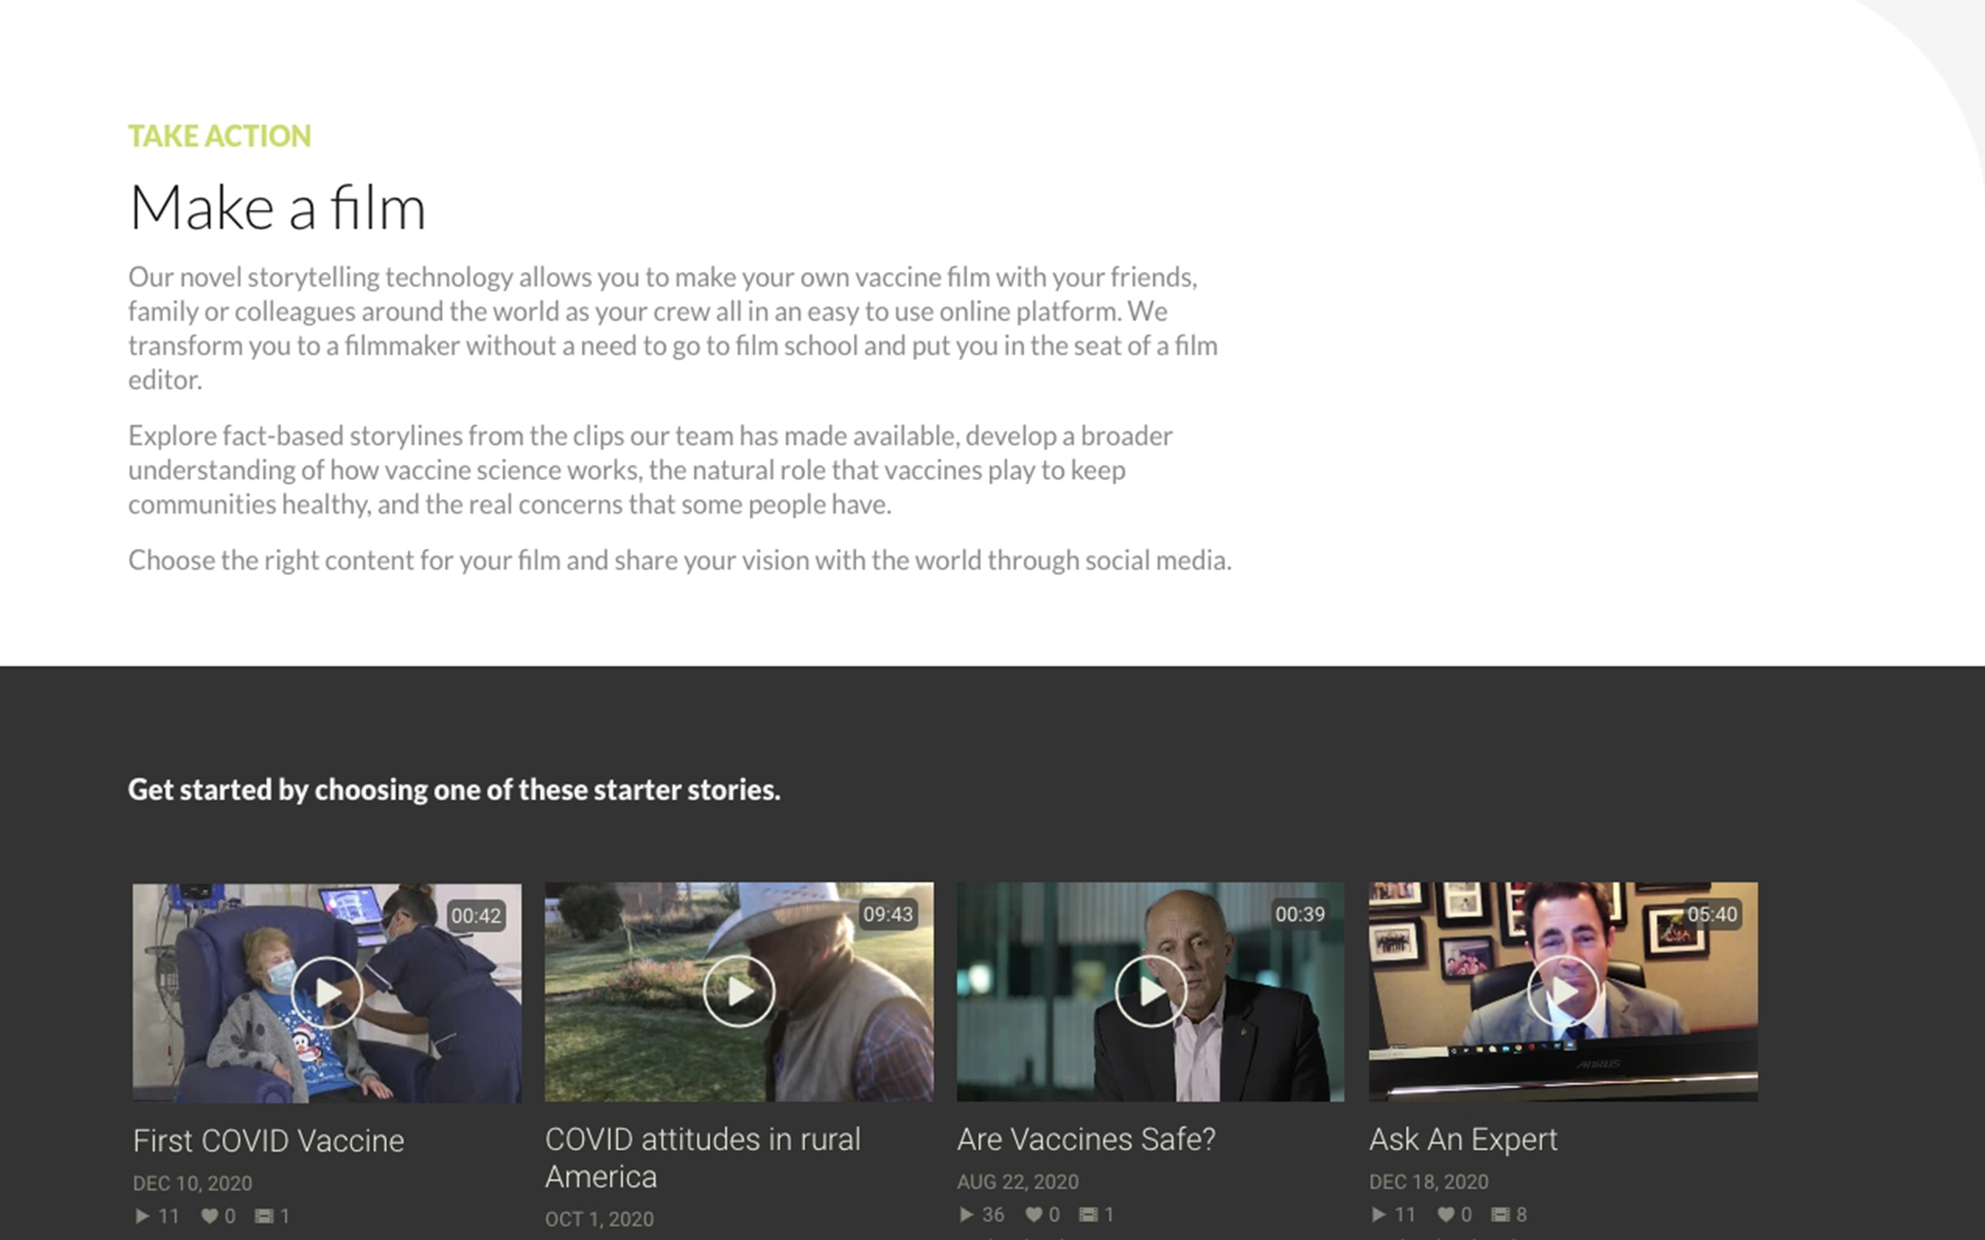
Task: Open the Are Vaccines Safe? title link
Action: (x=1086, y=1139)
